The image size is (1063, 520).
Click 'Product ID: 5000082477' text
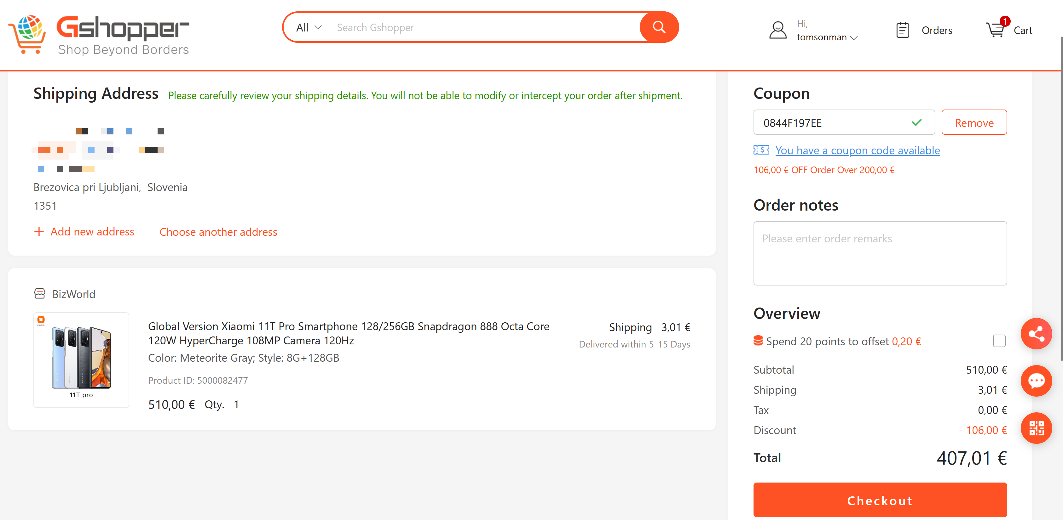pyautogui.click(x=198, y=380)
